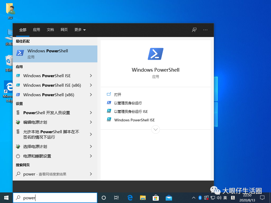Click the Windows PowerShell (x86) icon
Viewport: 271px width, 203px height.
[18, 95]
